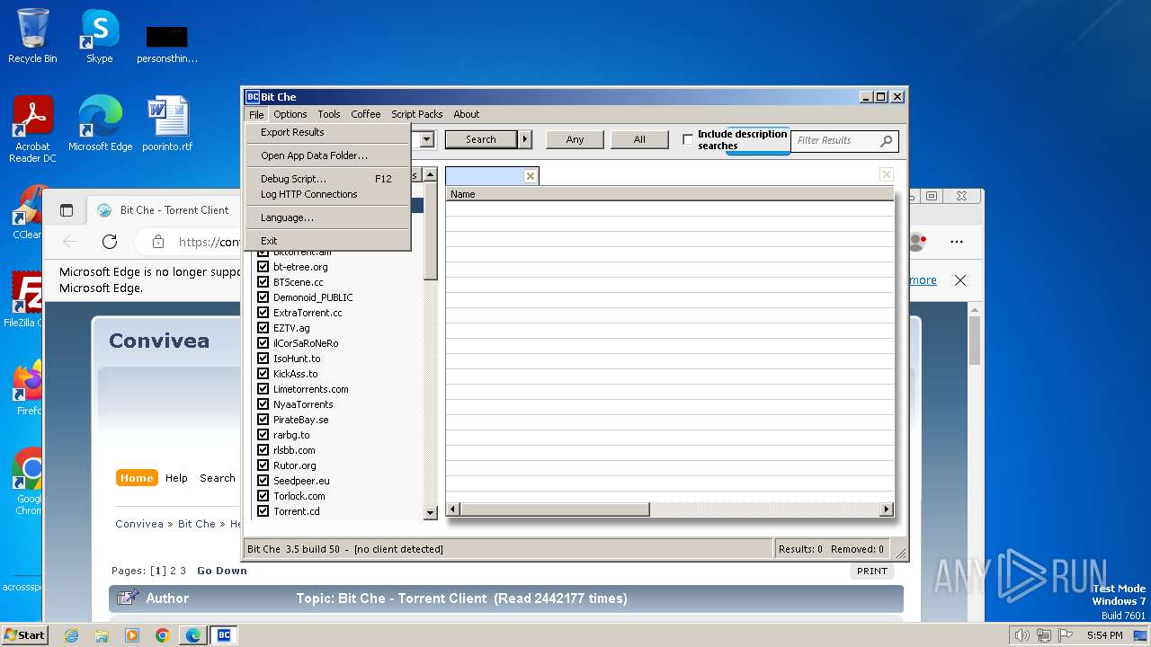Image resolution: width=1151 pixels, height=647 pixels.
Task: Open Edge settings and more menu
Action: (957, 242)
